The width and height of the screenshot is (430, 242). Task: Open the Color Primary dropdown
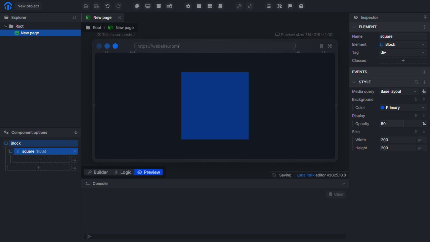(403, 108)
